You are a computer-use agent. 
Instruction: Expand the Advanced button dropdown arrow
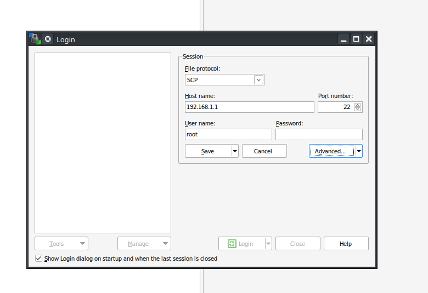359,151
